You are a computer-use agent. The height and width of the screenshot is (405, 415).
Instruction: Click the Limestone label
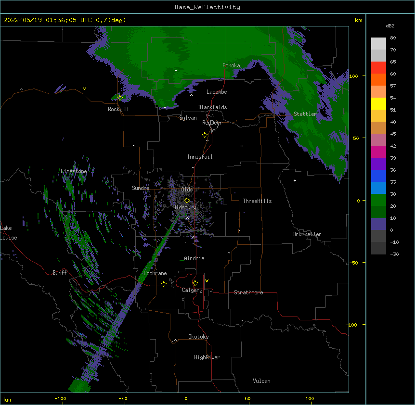tap(74, 171)
